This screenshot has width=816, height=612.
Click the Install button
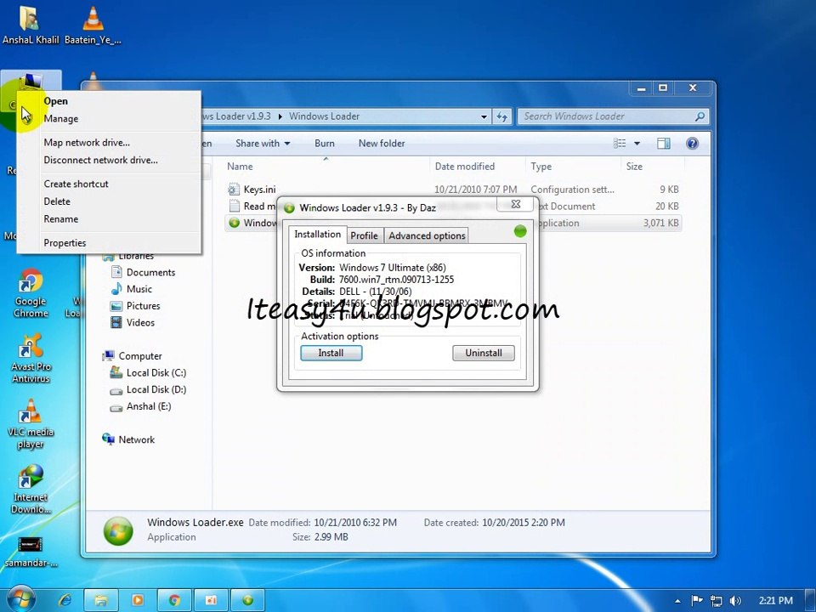[x=331, y=353]
